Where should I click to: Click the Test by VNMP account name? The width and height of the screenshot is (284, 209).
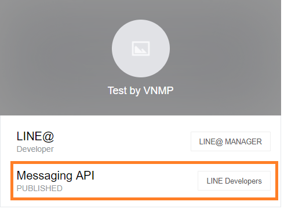pos(140,91)
